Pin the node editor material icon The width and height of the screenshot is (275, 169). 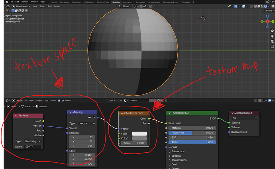[x=166, y=100]
